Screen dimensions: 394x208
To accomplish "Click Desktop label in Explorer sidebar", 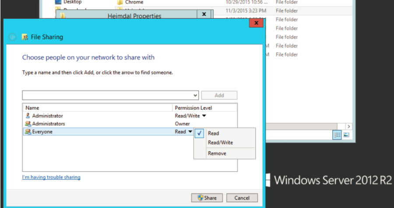I will click(73, 2).
